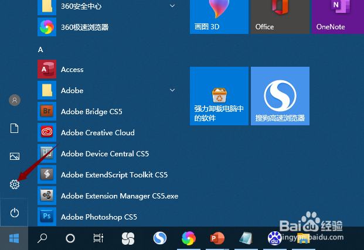Open the 画图 3D tile
364x250 pixels.
pyautogui.click(x=219, y=17)
